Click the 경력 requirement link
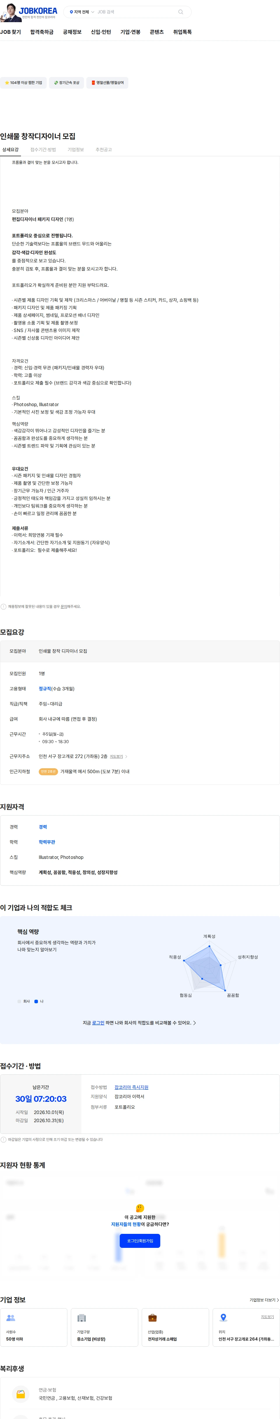This screenshot has width=280, height=1419. click(43, 827)
